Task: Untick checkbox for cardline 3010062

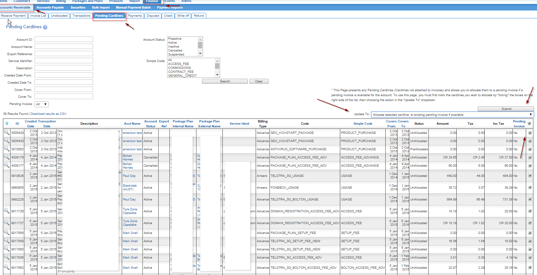Action: 530,149
